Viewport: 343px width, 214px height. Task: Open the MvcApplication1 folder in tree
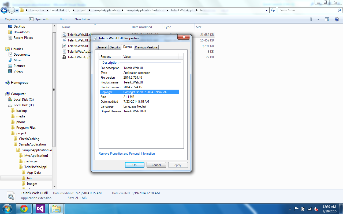coord(36,156)
